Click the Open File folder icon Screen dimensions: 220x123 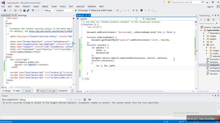21,11
